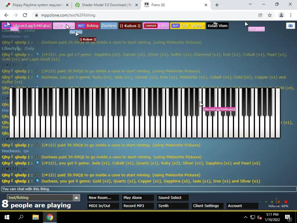Toggle the blue language button top right
The image size is (297, 223).
290,26
